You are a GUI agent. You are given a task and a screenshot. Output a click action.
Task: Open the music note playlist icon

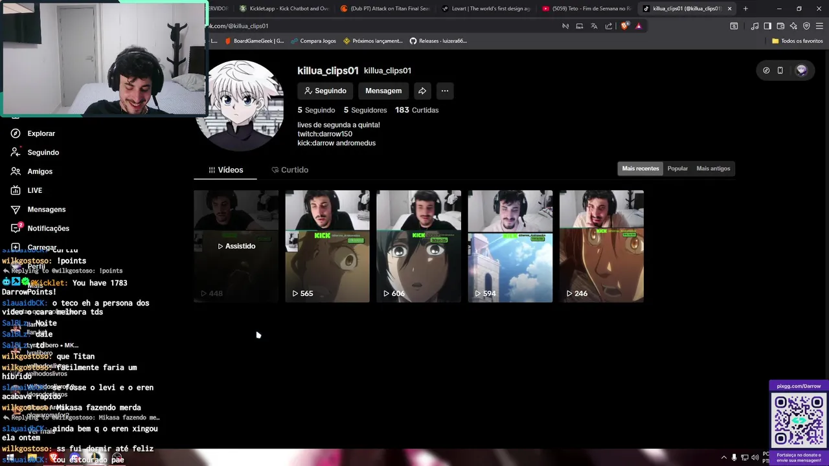coord(755,26)
